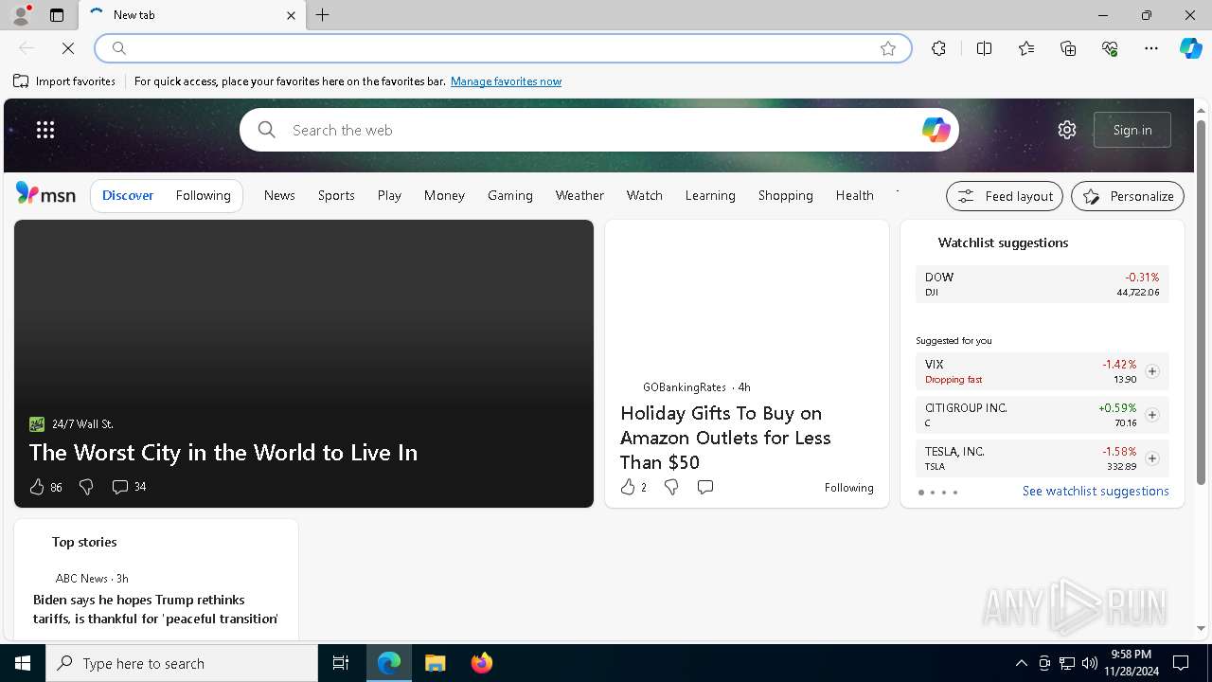Stop loading the page
Viewport: 1212px width, 682px height.
tap(68, 48)
